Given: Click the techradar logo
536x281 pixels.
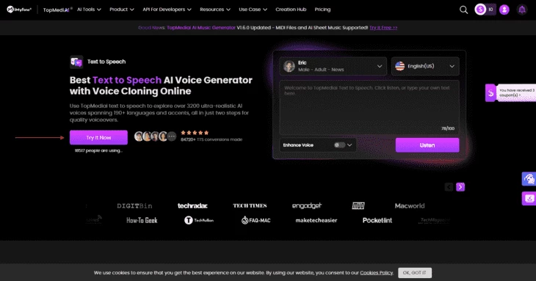Looking at the screenshot, I should pos(192,205).
